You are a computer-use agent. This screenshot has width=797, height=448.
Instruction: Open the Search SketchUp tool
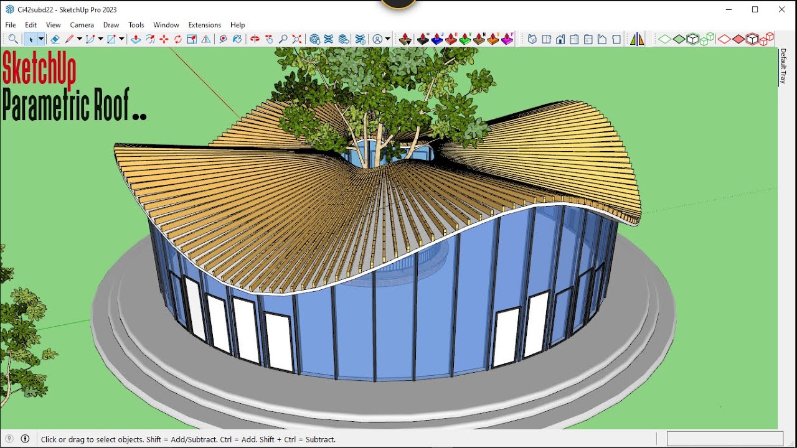pos(13,39)
